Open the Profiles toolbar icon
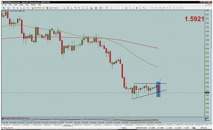The image size is (213, 130). pos(8,8)
